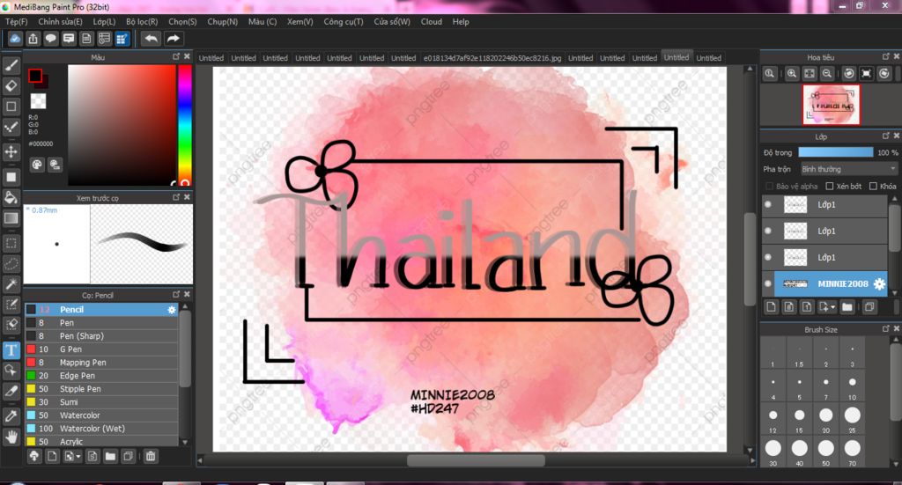Open the Pha trộn blend mode dropdown
902x485 pixels.
click(x=849, y=169)
